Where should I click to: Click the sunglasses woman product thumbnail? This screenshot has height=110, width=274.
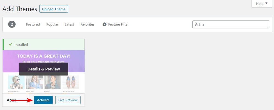[x=16, y=82]
